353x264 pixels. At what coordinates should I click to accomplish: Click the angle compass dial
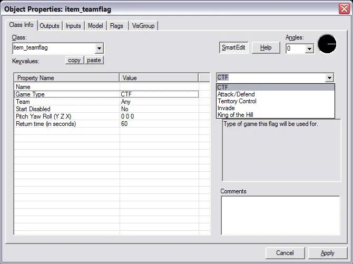pyautogui.click(x=327, y=44)
